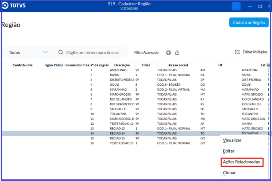This screenshot has height=181, width=272.
Task: Click the Cadastrar Região button
Action: (249, 22)
